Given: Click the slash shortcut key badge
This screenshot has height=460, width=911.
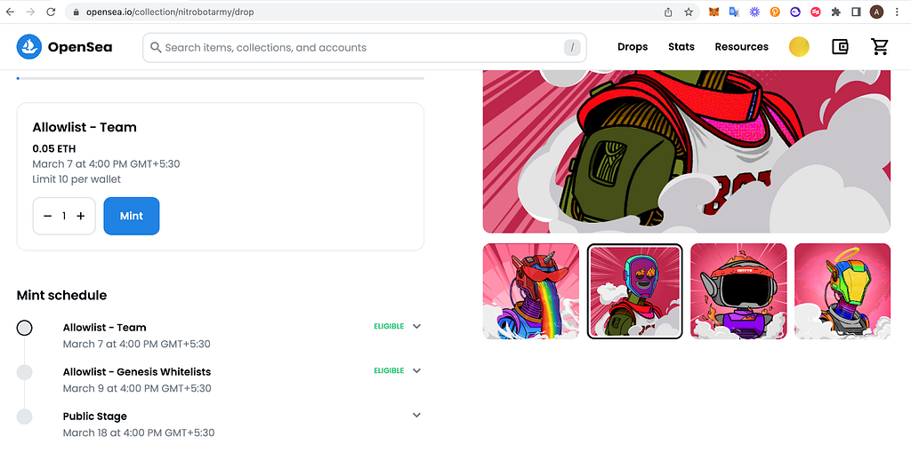Looking at the screenshot, I should point(572,48).
